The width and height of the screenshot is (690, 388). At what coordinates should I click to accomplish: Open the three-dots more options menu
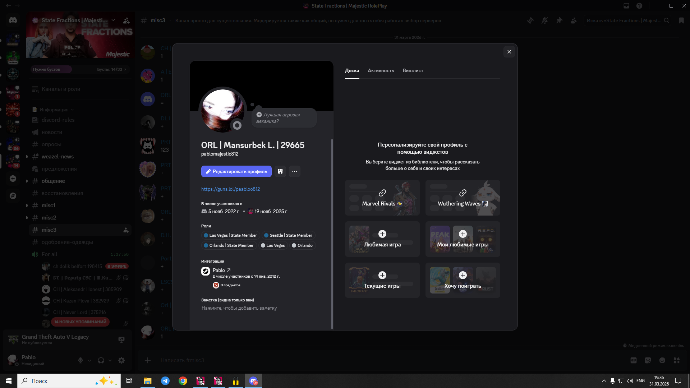(x=295, y=171)
